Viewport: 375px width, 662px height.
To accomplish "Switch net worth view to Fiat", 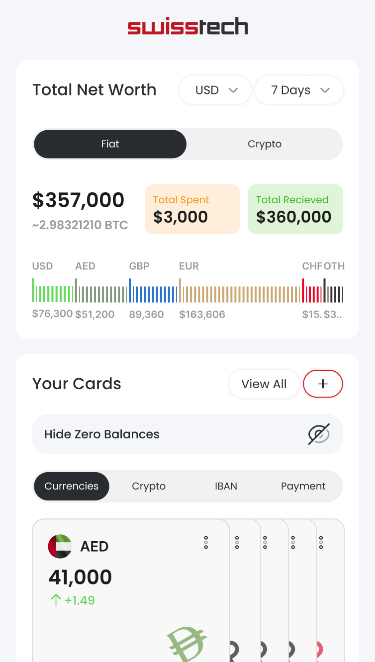I will click(110, 144).
